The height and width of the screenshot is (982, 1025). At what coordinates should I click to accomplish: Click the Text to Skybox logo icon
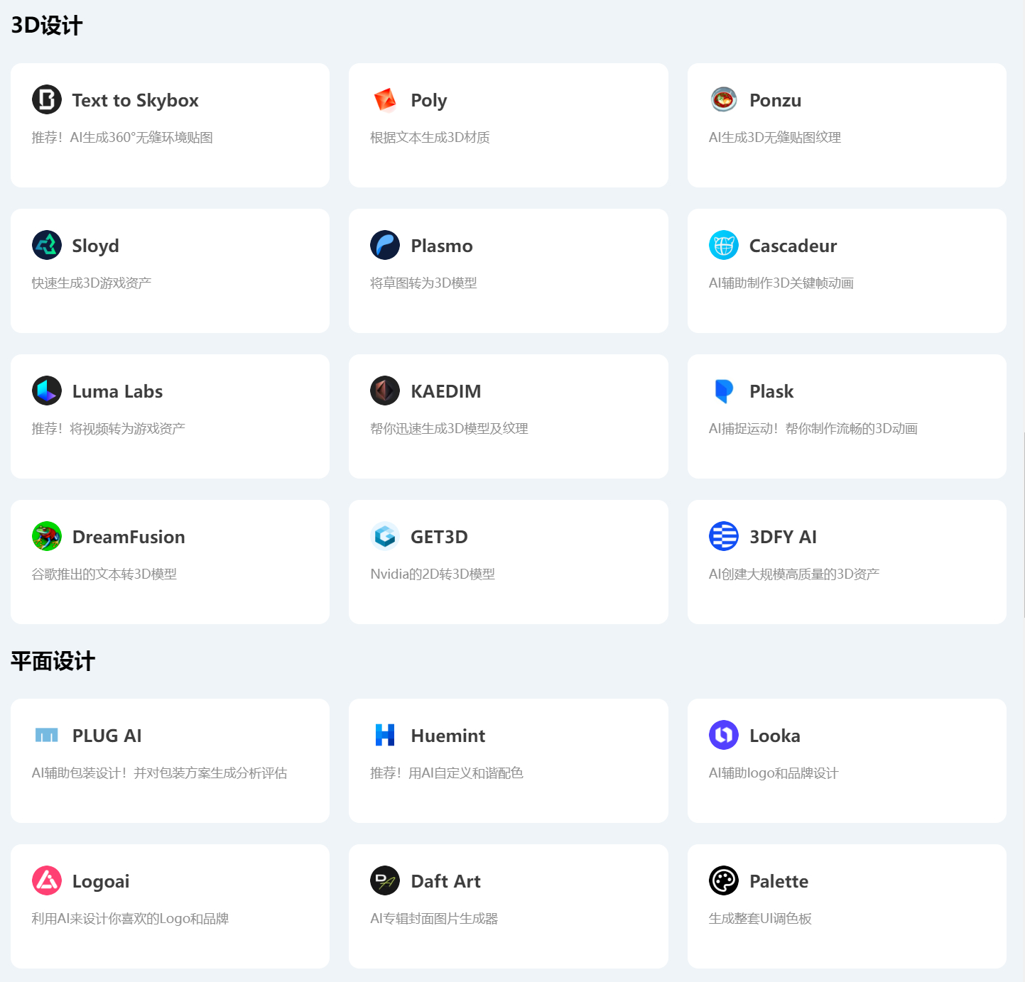click(47, 99)
